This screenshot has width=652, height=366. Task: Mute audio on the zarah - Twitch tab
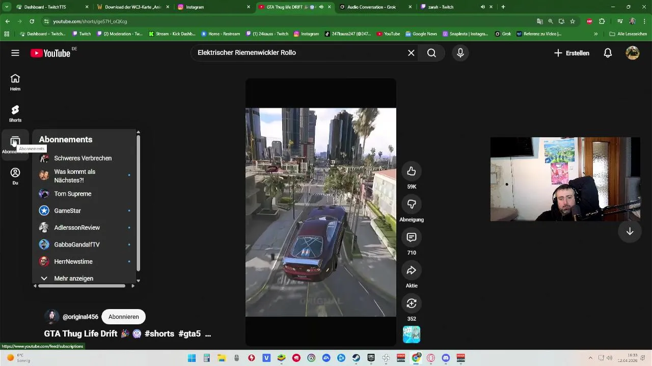tap(482, 7)
